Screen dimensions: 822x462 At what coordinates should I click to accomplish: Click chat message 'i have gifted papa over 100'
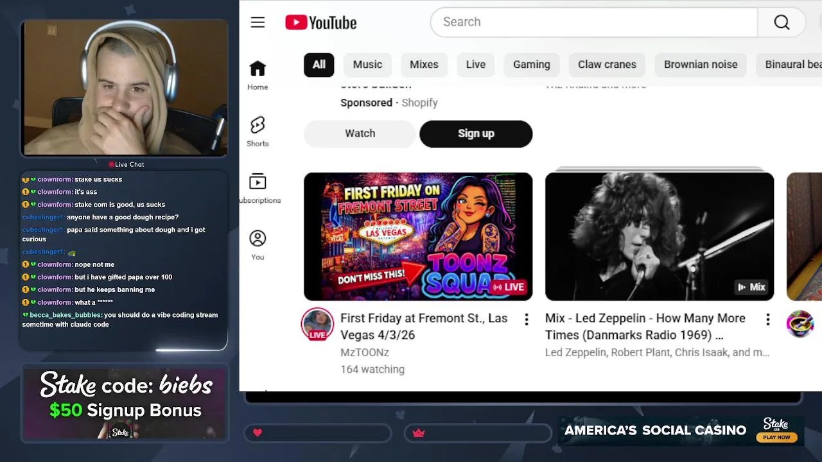click(x=123, y=277)
